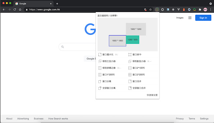The image size is (214, 134).
Task: Open a new tab with plus button
Action: pyautogui.click(x=57, y=4)
